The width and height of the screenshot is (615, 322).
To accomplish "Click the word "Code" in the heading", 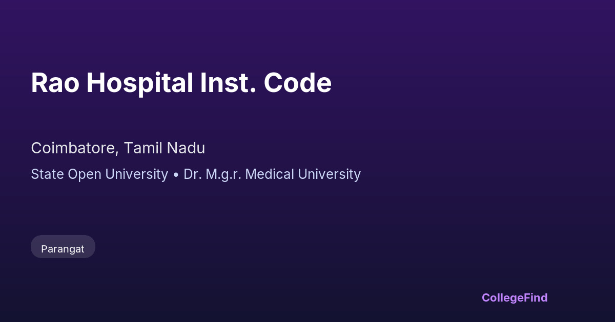I will pos(298,83).
